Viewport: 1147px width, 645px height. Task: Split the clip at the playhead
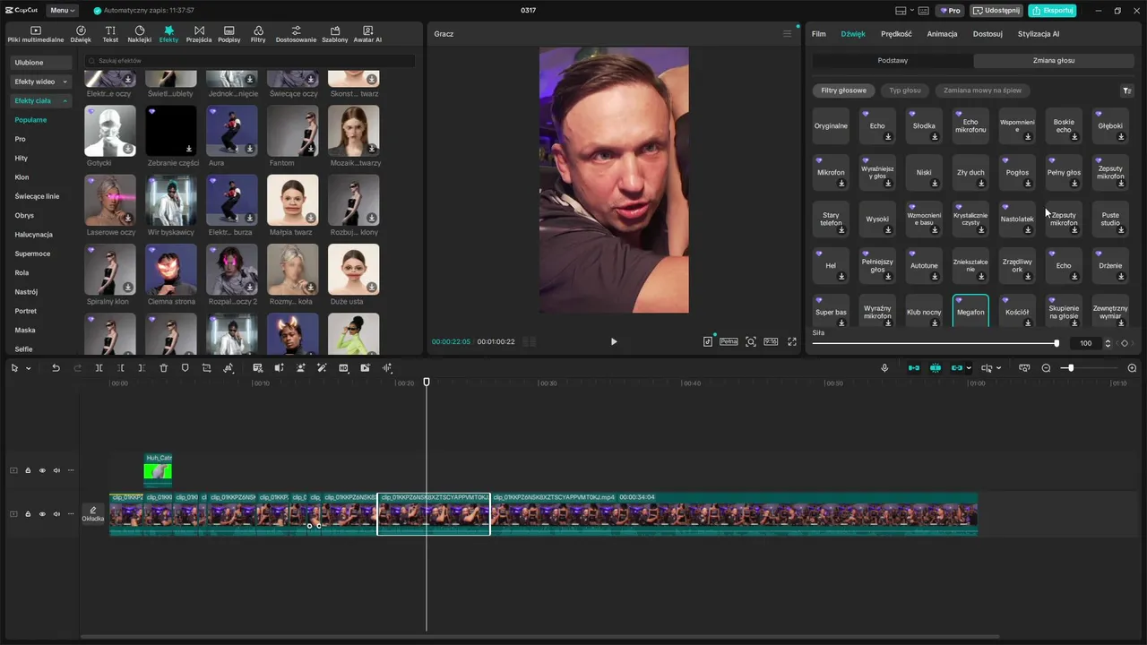(99, 368)
